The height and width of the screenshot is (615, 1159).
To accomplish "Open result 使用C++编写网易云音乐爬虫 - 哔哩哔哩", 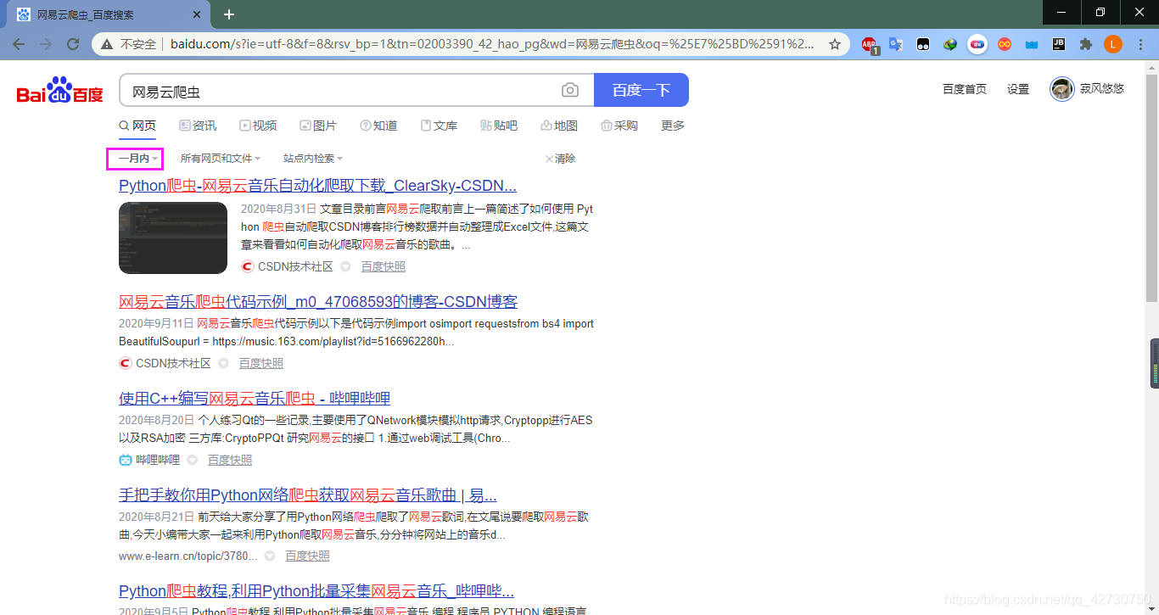I will [255, 399].
